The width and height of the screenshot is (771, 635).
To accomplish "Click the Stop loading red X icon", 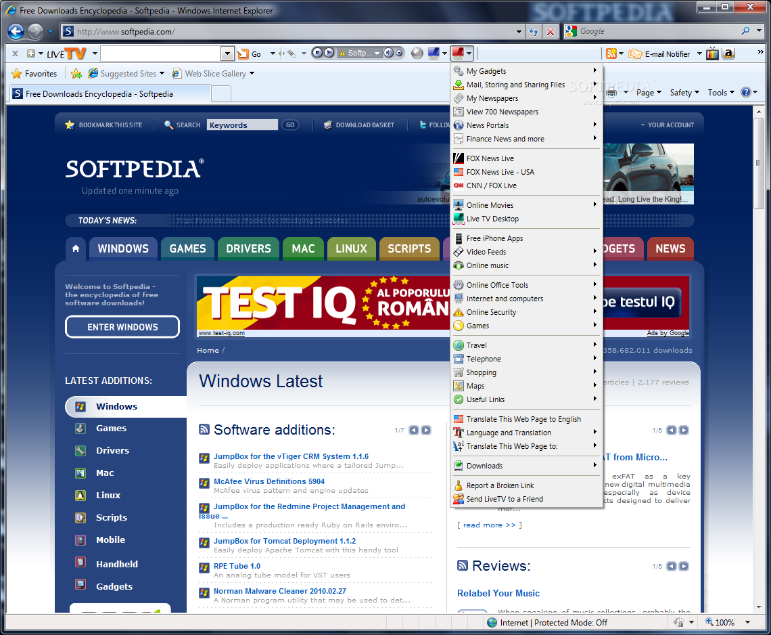I will coord(551,32).
